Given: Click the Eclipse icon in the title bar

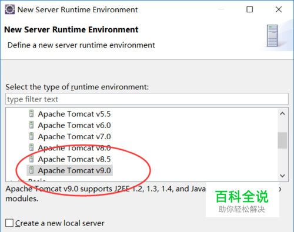Looking at the screenshot, I should coord(9,9).
